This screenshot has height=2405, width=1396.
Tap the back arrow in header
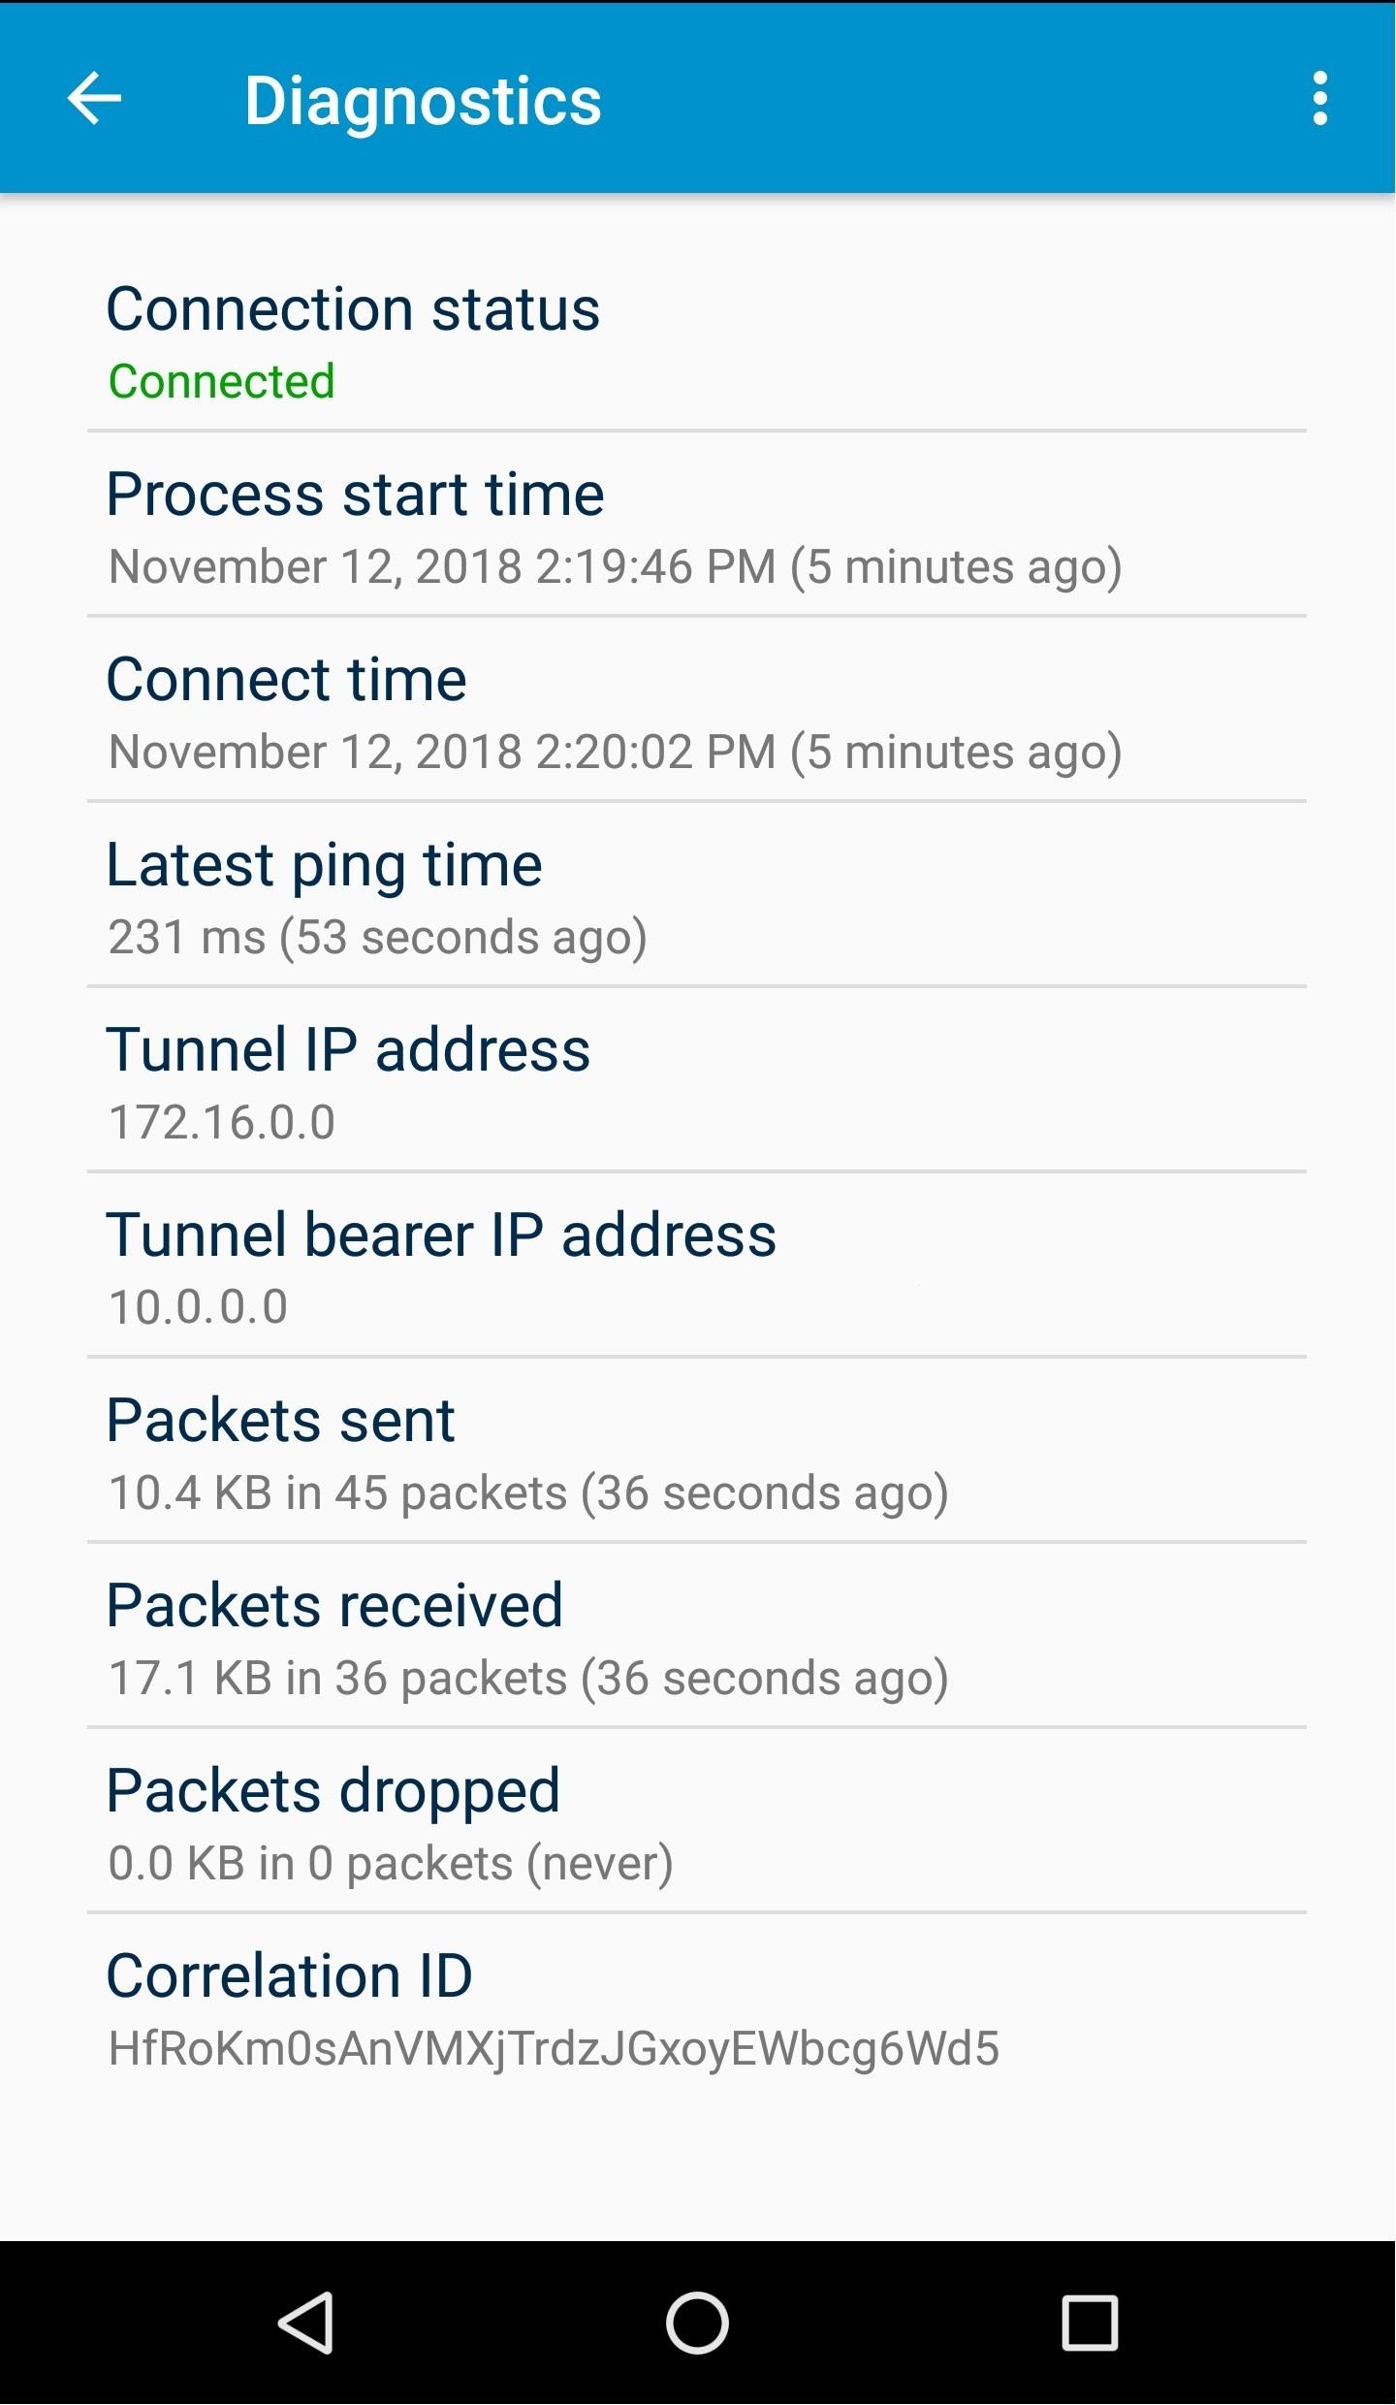[x=94, y=98]
